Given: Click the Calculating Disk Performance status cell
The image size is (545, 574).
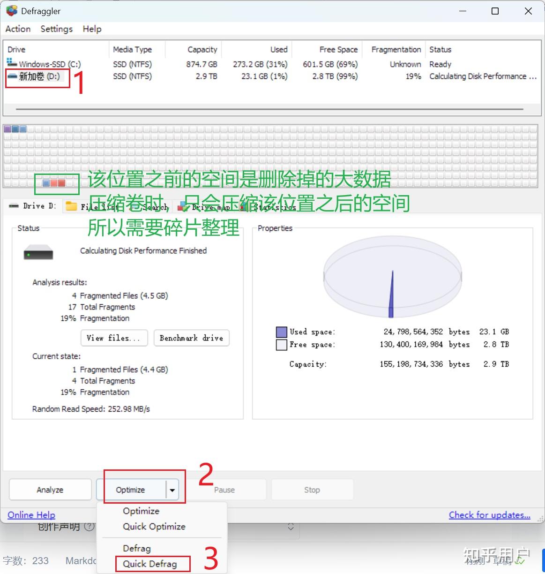Looking at the screenshot, I should point(483,76).
